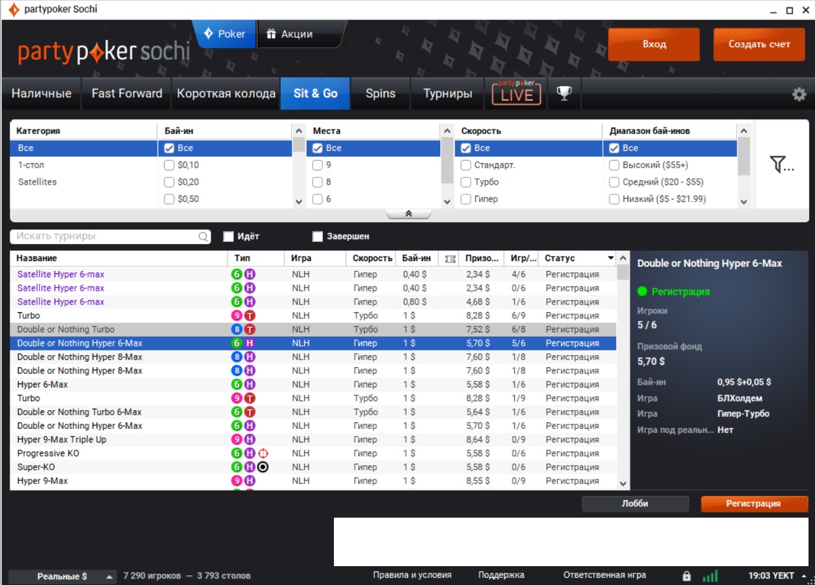Open the Ответственная игра link
The width and height of the screenshot is (815, 585).
pyautogui.click(x=604, y=575)
